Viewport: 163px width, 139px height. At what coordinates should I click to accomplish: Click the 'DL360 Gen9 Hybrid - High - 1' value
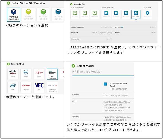click(x=116, y=95)
